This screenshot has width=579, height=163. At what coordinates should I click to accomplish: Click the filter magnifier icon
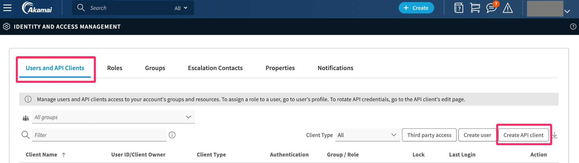pyautogui.click(x=25, y=135)
